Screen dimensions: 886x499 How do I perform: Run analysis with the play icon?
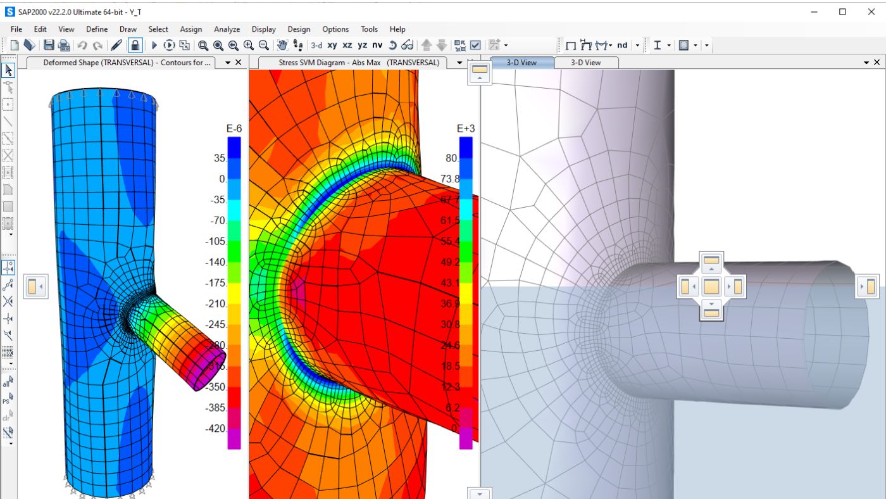pos(154,45)
